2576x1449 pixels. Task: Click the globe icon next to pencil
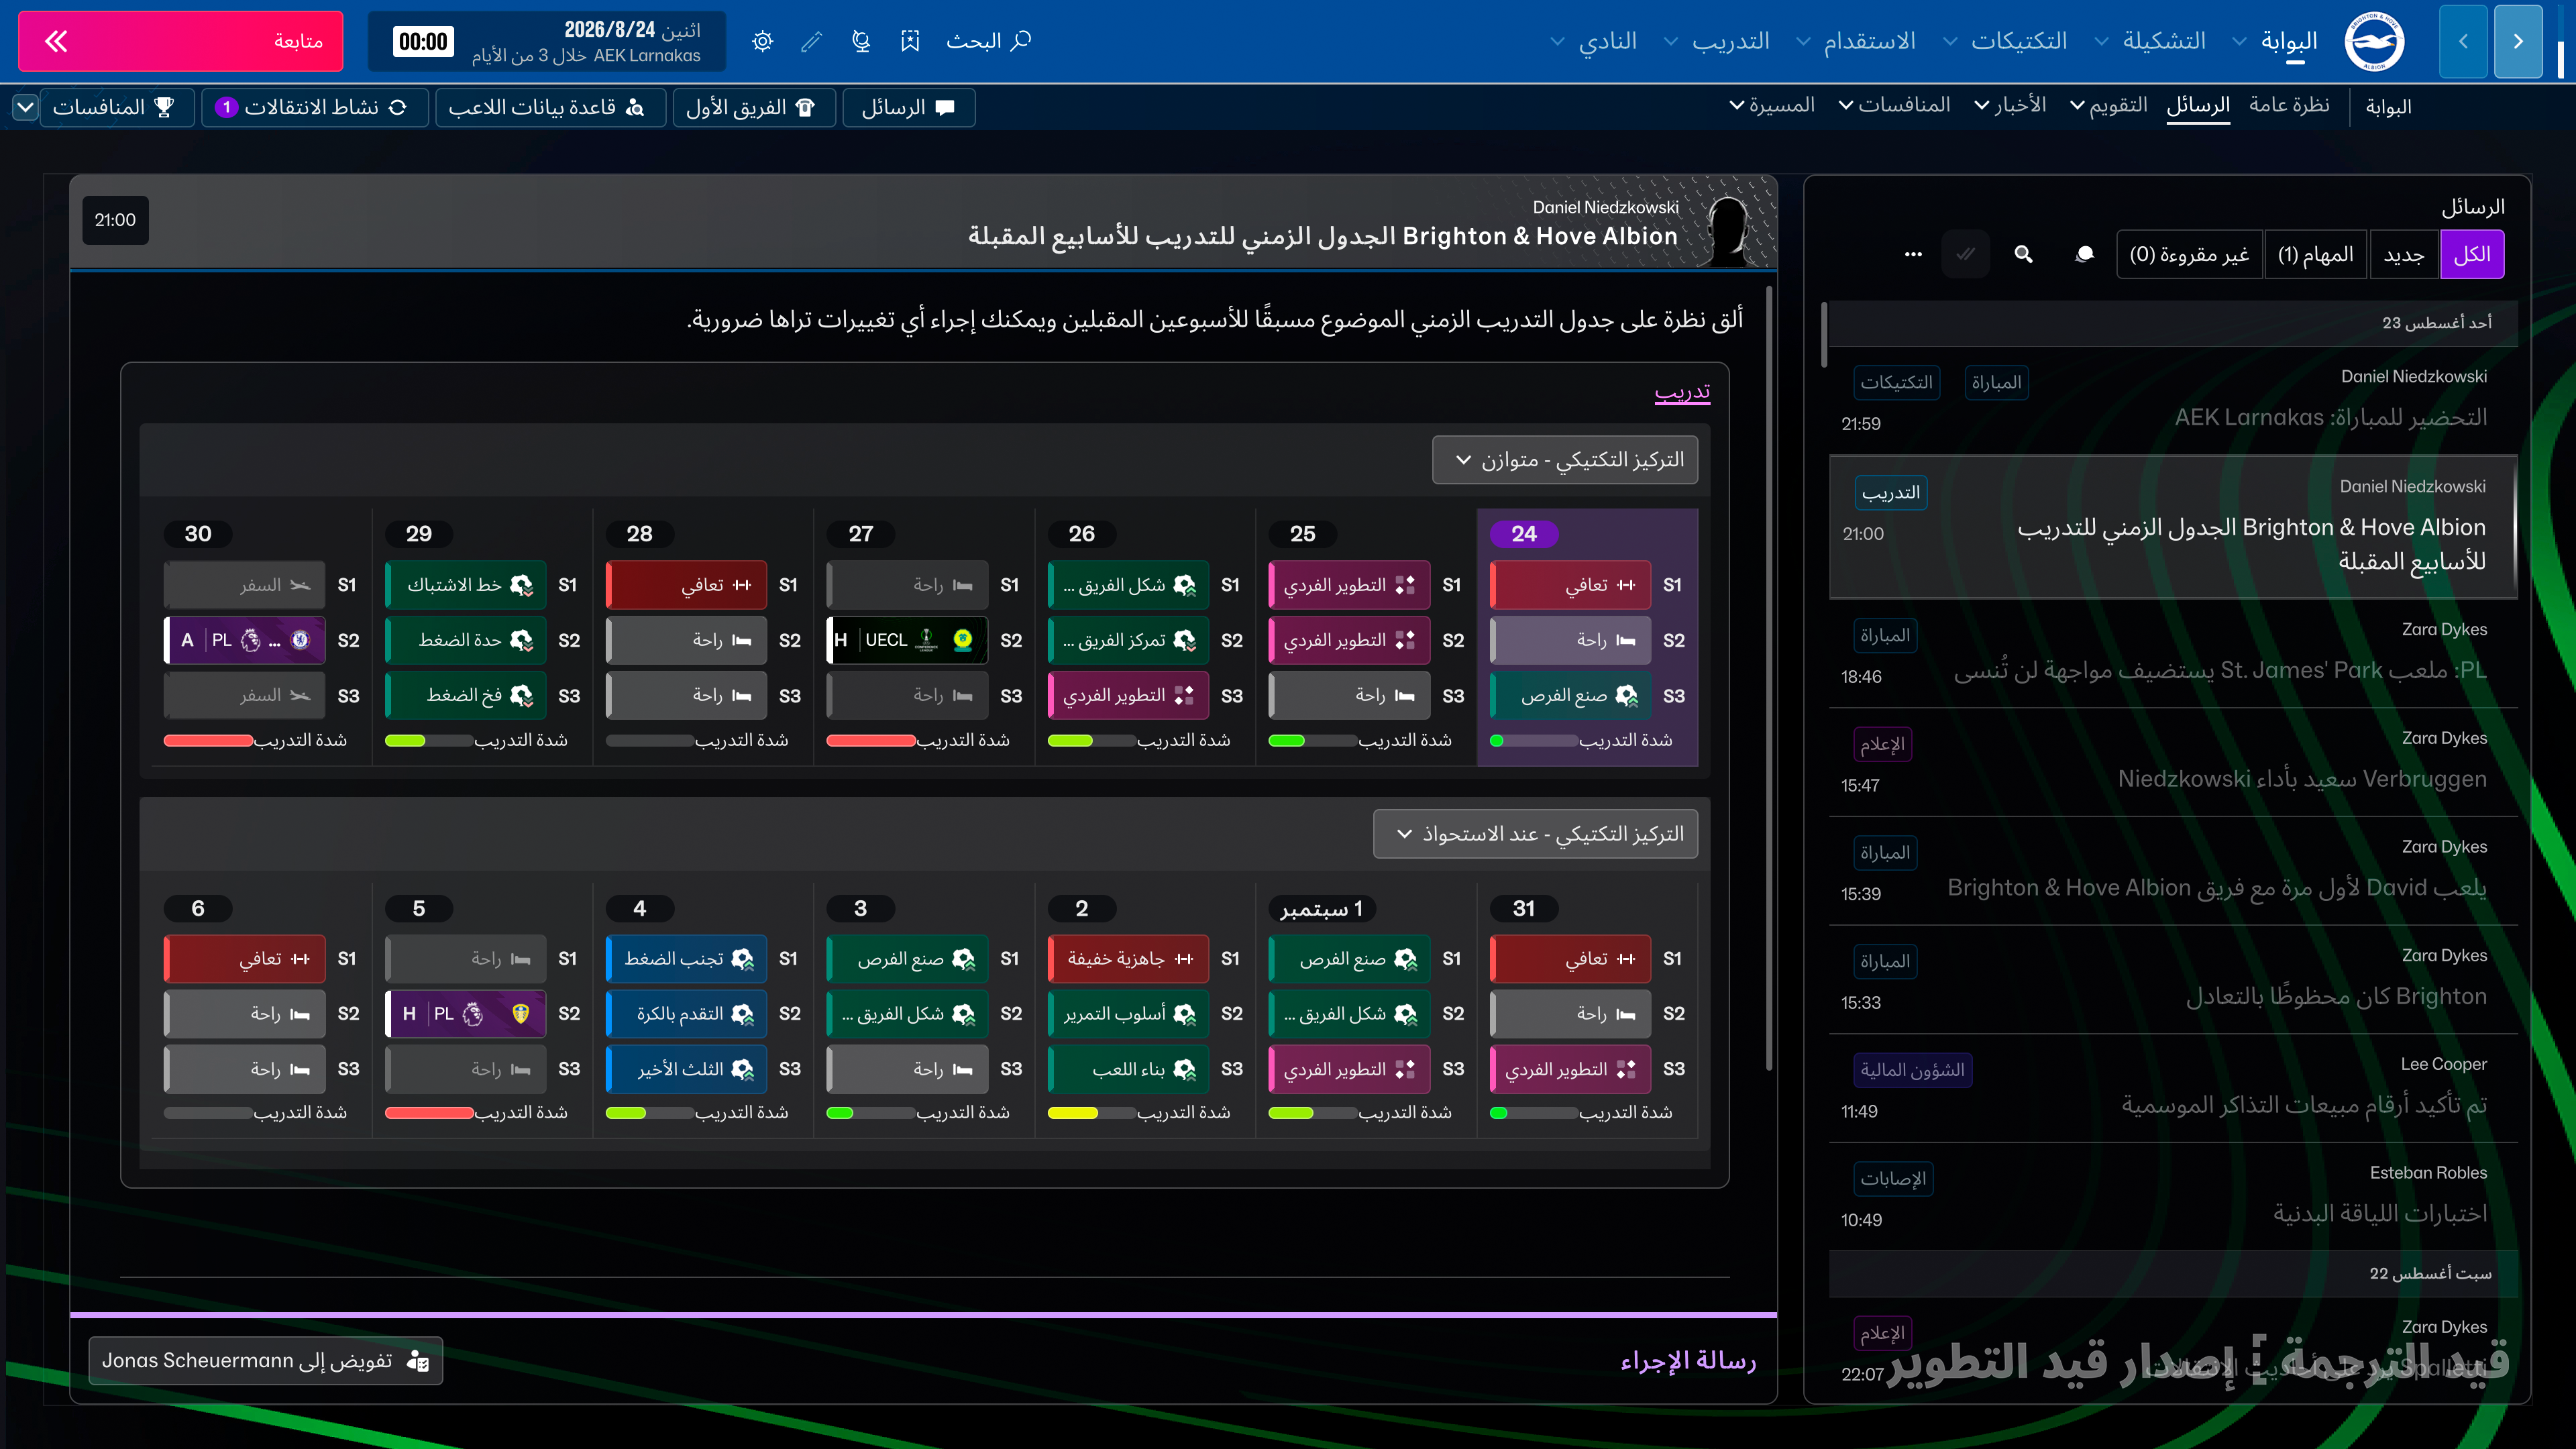(861, 41)
